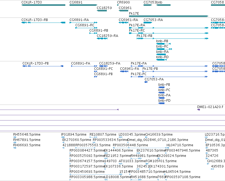
Task: Click the CG6891-PC label
Action: click(103, 69)
